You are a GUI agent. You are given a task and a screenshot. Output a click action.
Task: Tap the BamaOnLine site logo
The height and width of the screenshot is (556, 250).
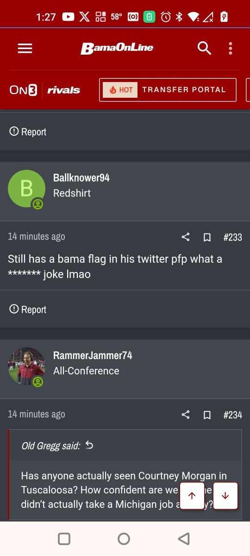(117, 48)
